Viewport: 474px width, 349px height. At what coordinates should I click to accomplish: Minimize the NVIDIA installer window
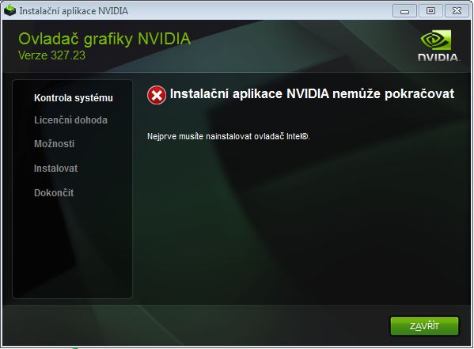404,11
